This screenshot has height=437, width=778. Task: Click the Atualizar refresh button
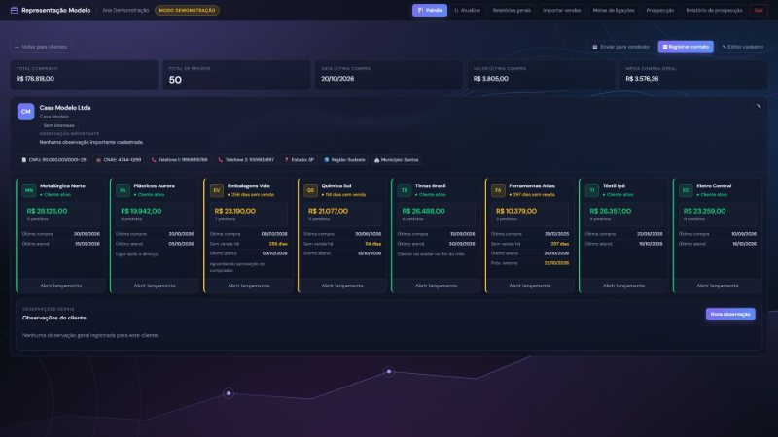[x=468, y=10]
